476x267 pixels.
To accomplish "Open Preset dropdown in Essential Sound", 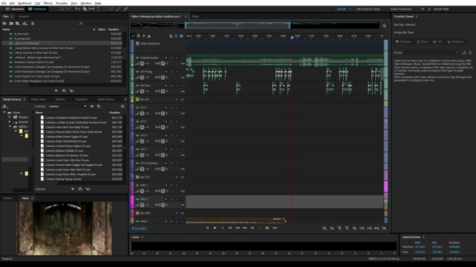I will point(431,52).
